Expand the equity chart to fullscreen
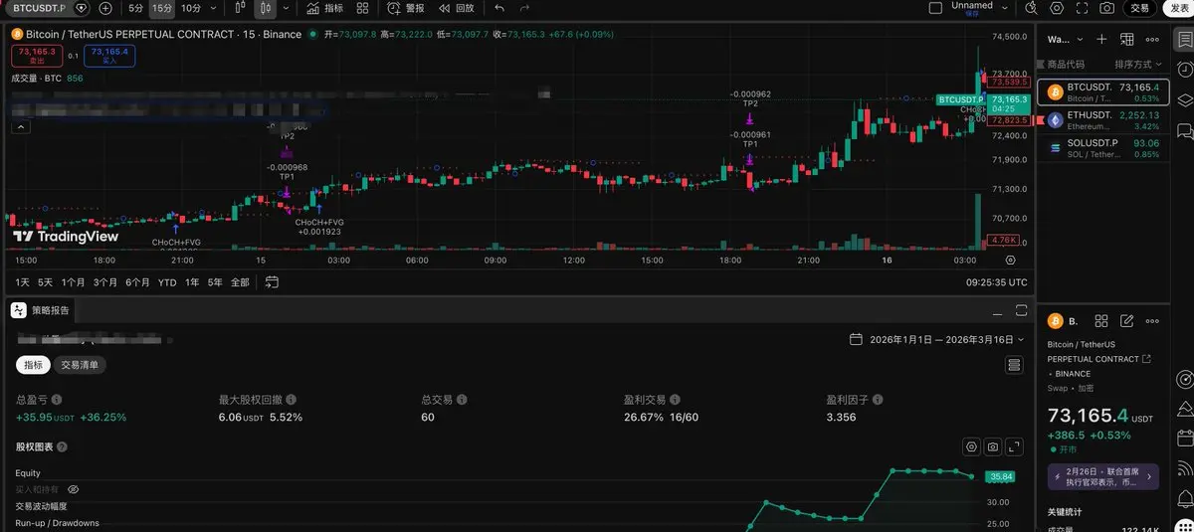This screenshot has height=532, width=1194. click(1014, 447)
